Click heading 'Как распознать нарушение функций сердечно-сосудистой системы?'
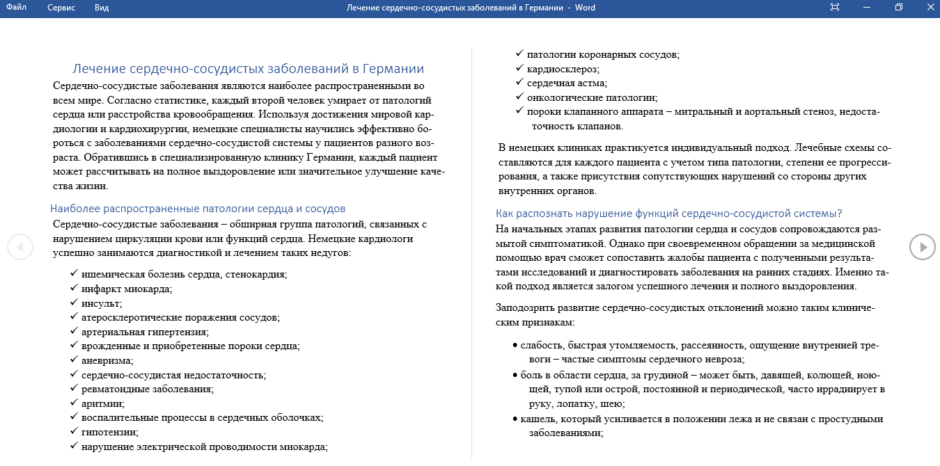This screenshot has width=940, height=466. click(x=669, y=214)
